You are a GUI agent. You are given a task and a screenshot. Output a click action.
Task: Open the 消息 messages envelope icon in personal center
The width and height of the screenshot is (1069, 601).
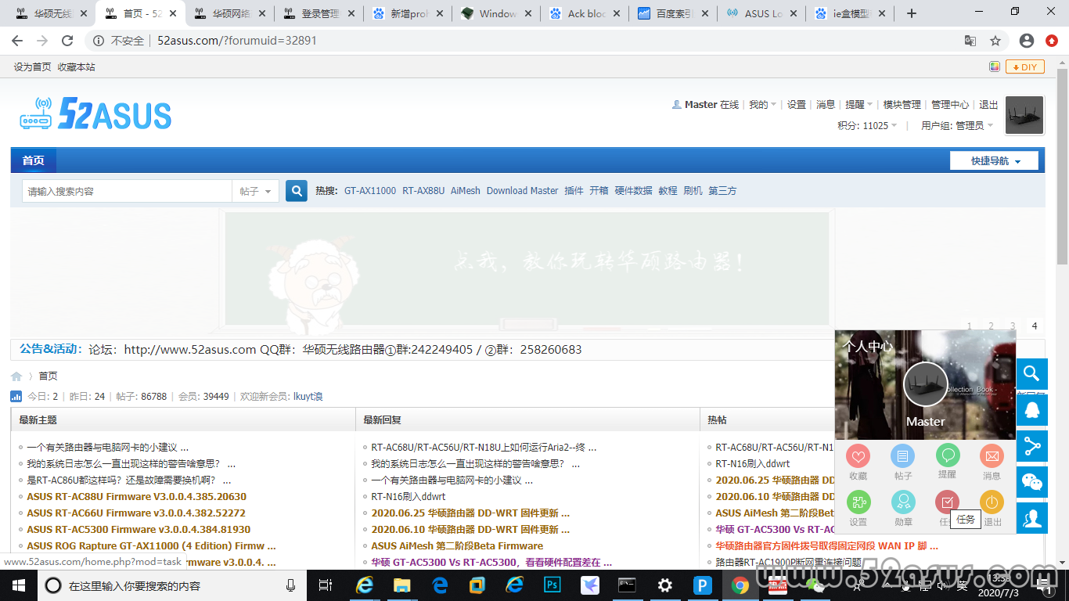click(992, 456)
